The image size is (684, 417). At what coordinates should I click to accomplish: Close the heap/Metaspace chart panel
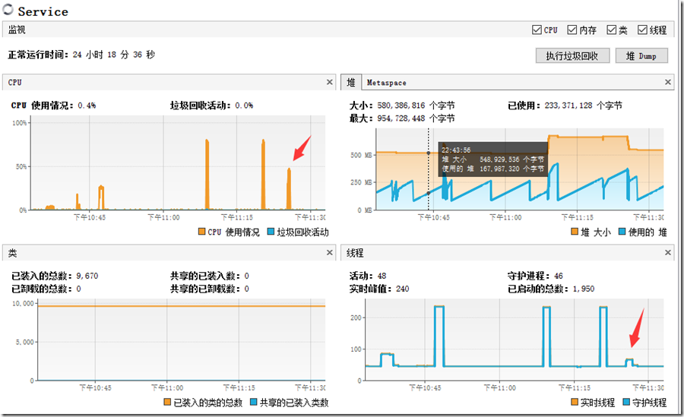(668, 82)
